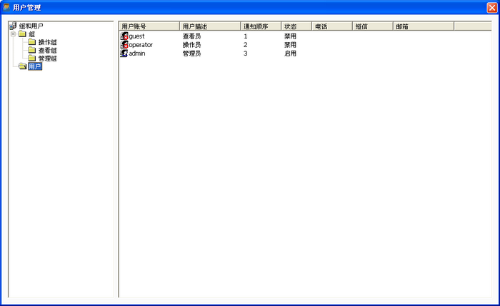Click the guest account's disabled user icon
Image resolution: width=500 pixels, height=306 pixels.
pos(124,36)
